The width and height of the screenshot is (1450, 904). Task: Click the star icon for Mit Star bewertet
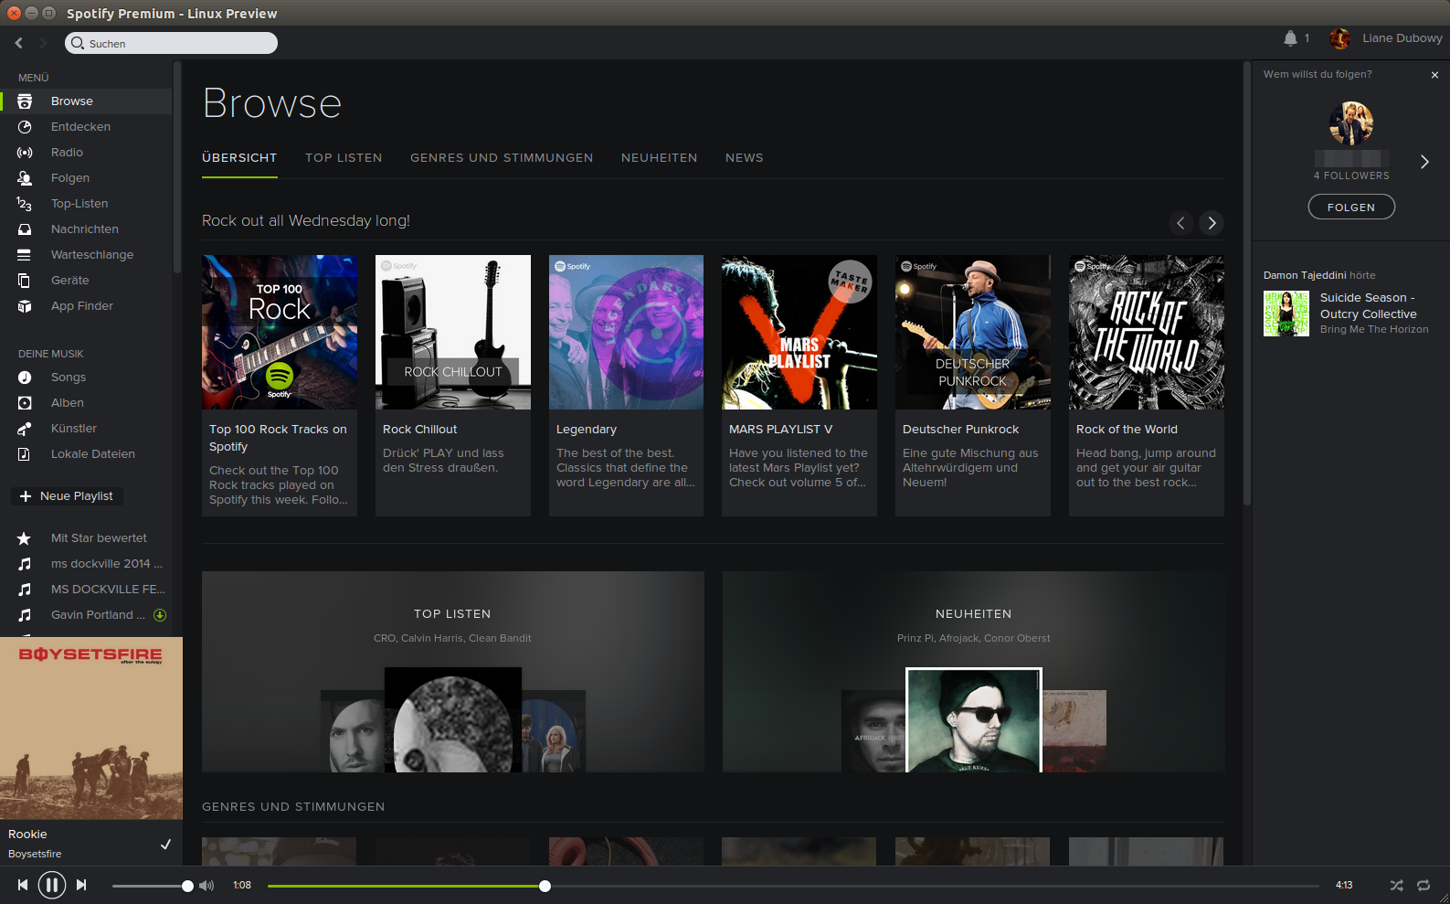pos(25,538)
